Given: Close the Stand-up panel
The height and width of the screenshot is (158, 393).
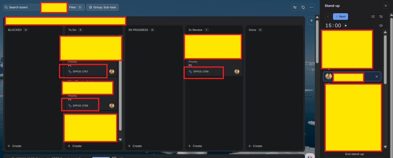Looking at the screenshot, I should coord(386,6).
